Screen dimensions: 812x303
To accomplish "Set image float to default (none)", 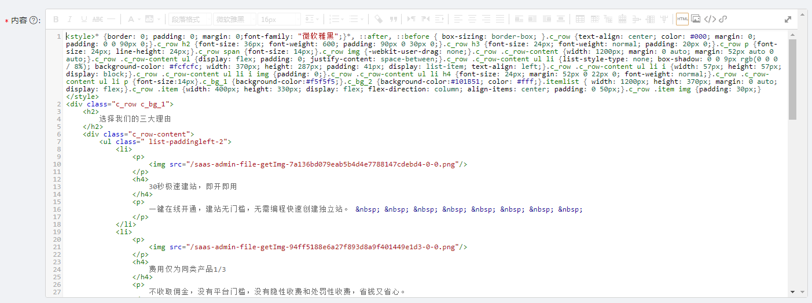I will (519, 19).
